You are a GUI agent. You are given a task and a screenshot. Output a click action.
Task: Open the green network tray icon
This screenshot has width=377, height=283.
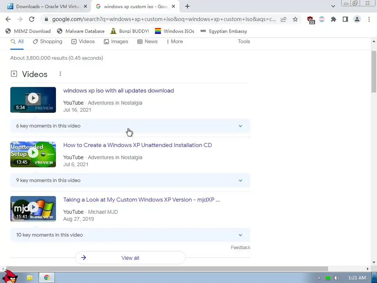(328, 278)
